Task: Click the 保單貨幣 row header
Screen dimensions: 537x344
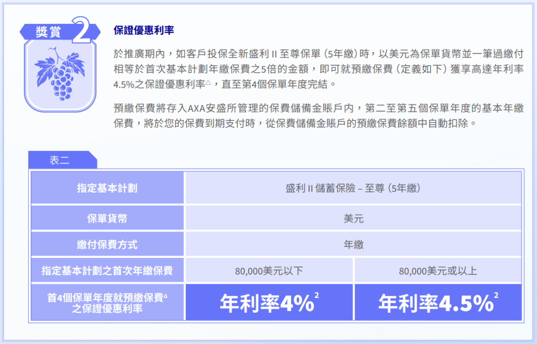Action: [107, 218]
